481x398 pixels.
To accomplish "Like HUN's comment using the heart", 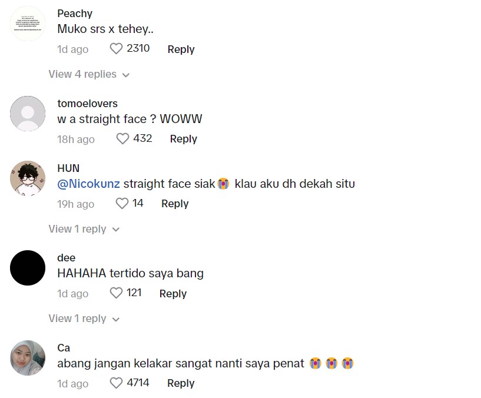I will click(x=122, y=204).
